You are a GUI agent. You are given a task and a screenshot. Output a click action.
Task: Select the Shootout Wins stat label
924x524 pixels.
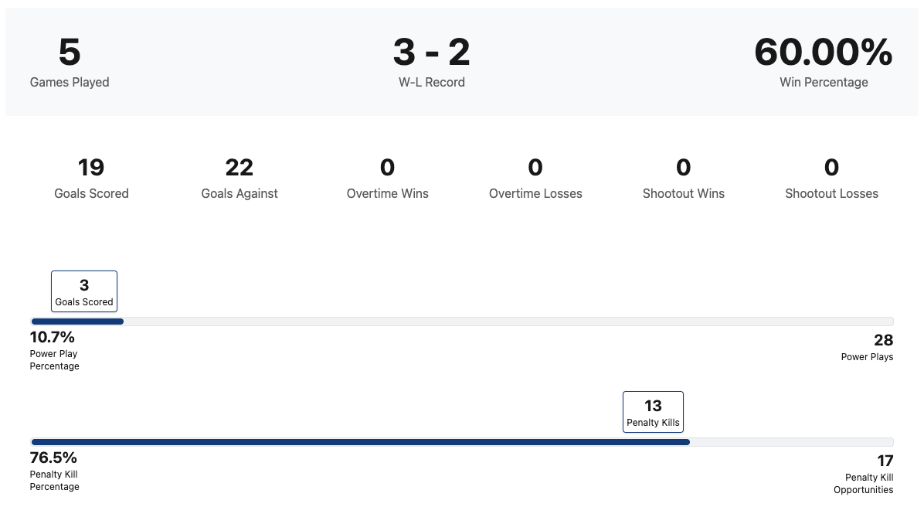pyautogui.click(x=684, y=194)
